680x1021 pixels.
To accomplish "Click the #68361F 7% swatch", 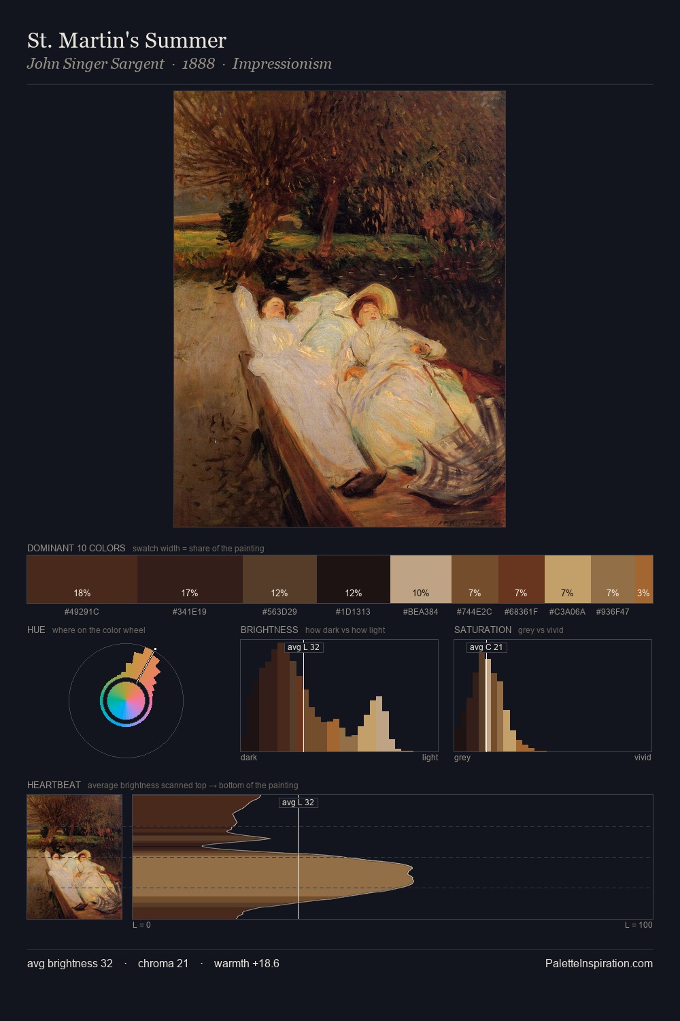I will [522, 579].
